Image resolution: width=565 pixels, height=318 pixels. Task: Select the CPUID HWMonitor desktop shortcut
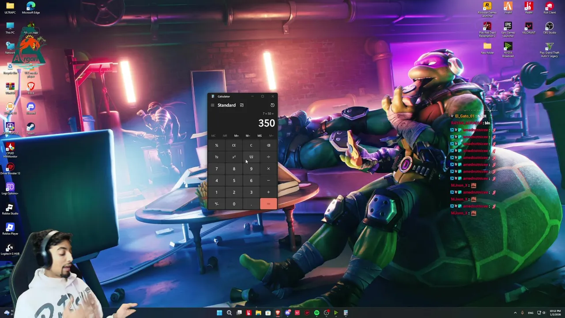10,151
